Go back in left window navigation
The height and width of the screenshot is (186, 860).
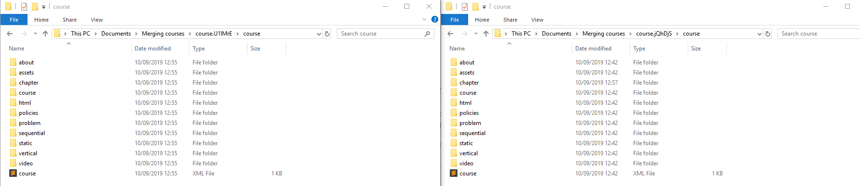click(x=10, y=34)
